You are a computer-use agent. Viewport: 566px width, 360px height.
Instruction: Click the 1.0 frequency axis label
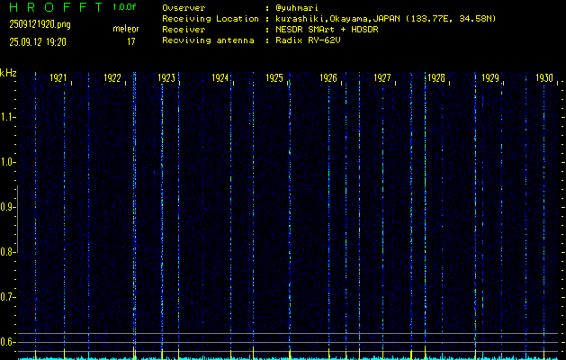coord(6,162)
